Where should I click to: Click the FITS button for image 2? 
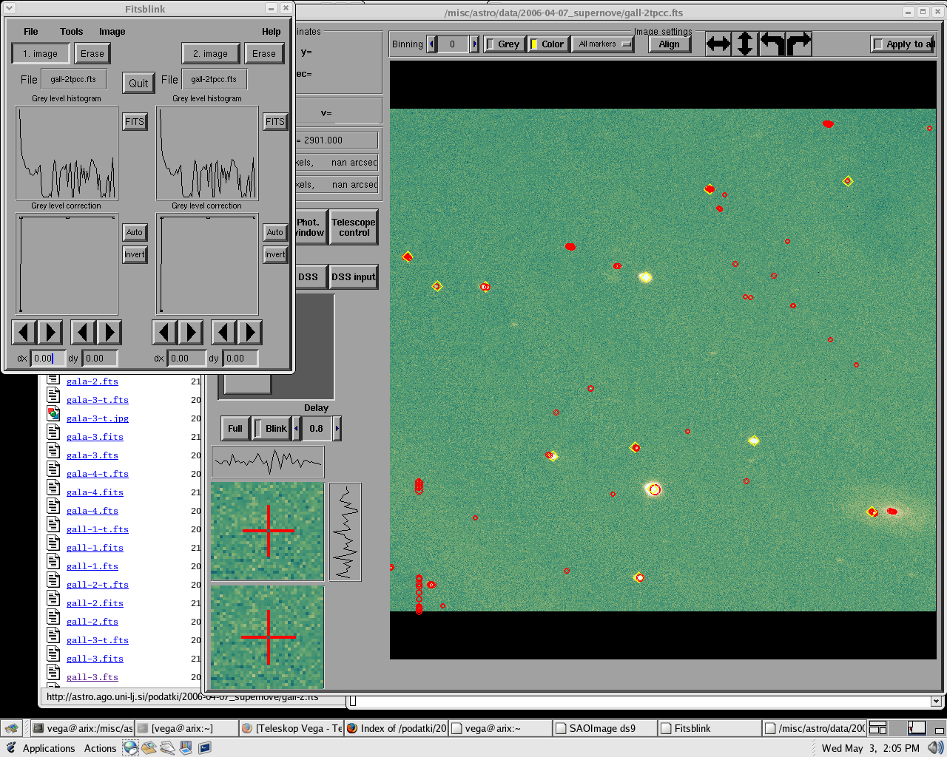(275, 122)
